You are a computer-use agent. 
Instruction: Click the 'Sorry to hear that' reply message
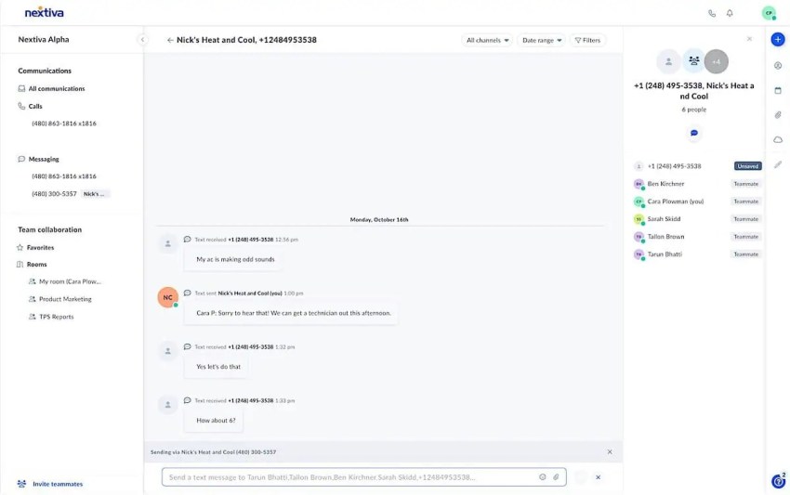(x=293, y=313)
